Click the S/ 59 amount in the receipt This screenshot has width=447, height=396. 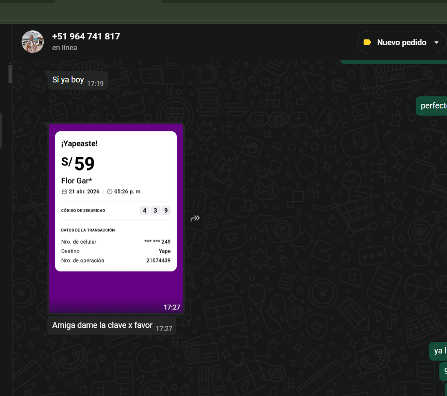78,164
